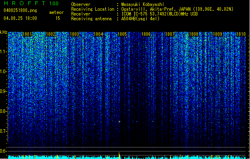The image size is (250, 159).
Task: Click the tallest yellow spike in the power graph
Action: coord(119,155)
